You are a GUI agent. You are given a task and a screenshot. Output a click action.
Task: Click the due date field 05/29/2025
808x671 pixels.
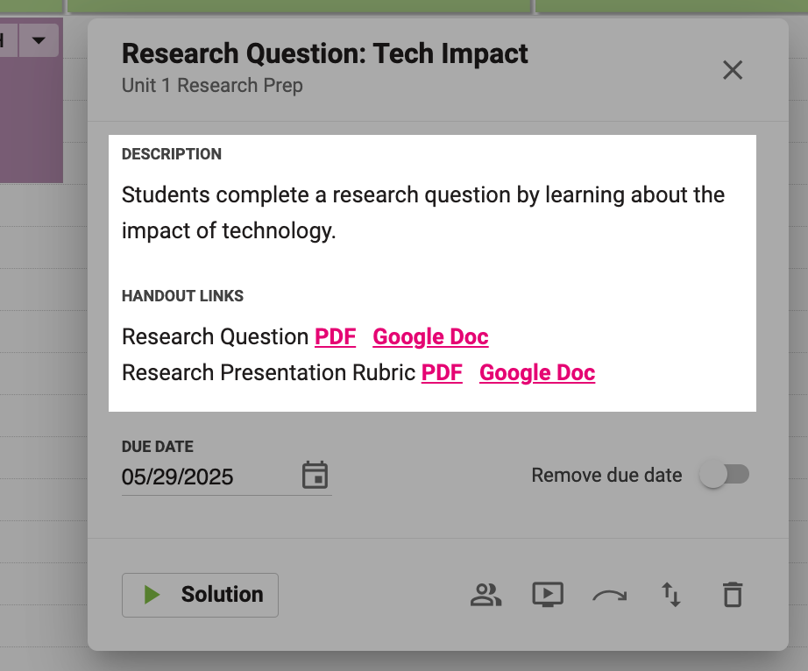point(227,477)
